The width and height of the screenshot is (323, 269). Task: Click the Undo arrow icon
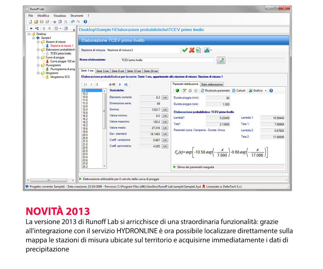click(x=73, y=22)
